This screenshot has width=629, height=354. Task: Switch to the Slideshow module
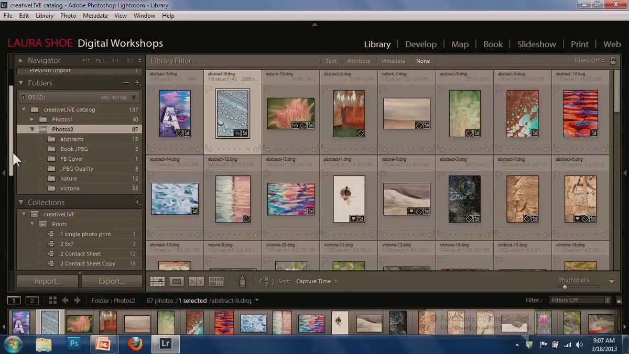click(536, 45)
